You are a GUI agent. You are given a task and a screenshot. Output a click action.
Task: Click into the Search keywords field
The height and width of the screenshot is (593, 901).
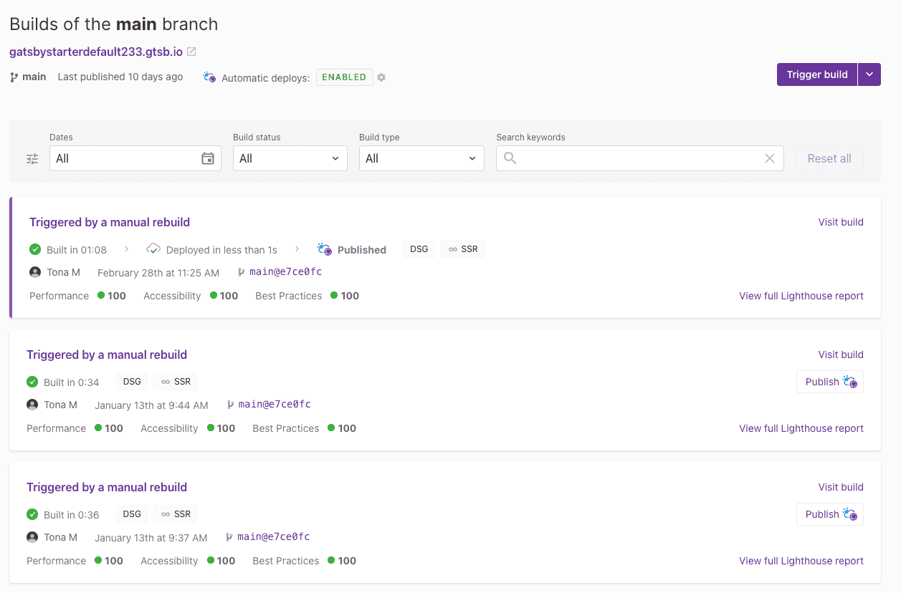638,158
